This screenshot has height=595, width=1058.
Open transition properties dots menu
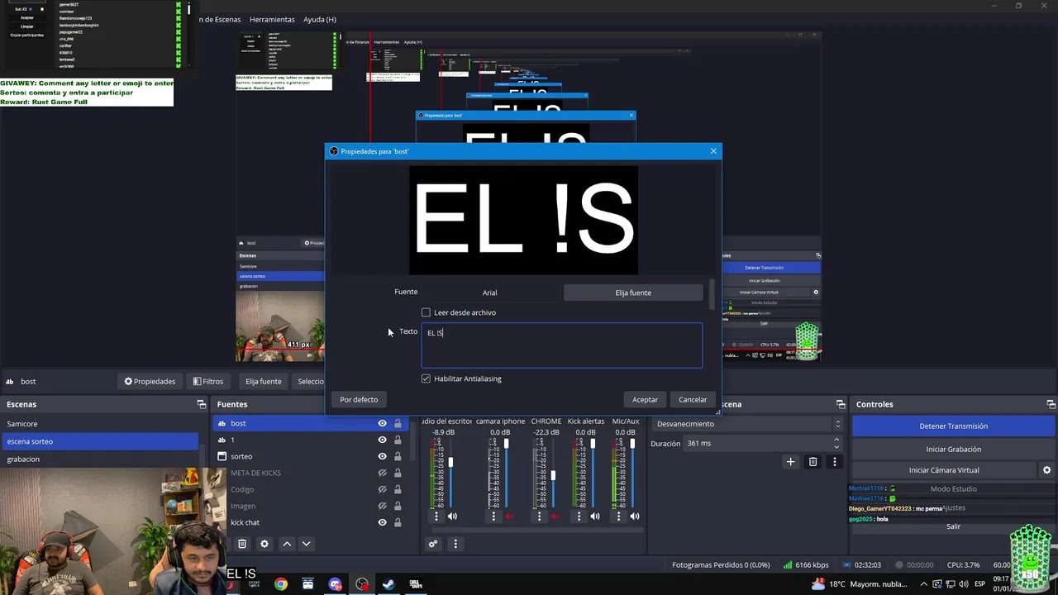(x=835, y=462)
